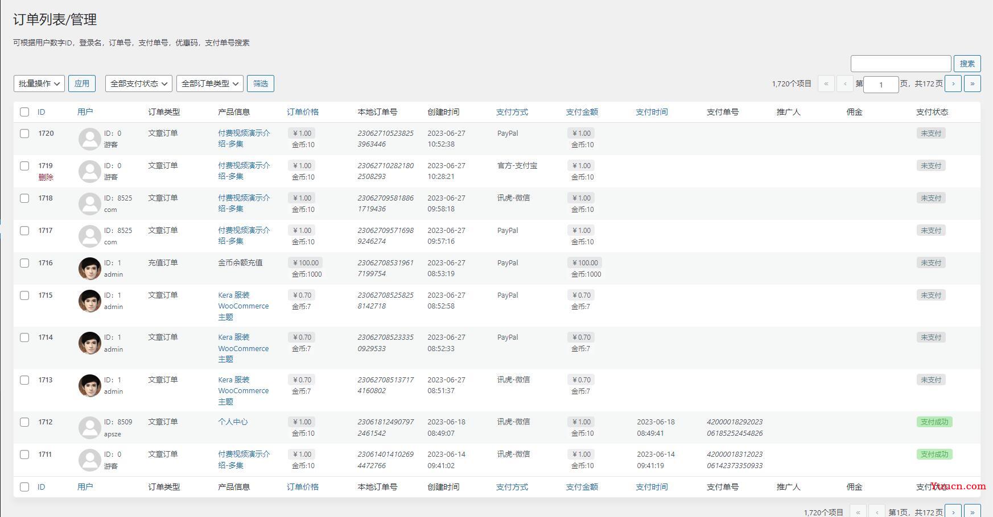Jump to last page using top double-arrow

tap(972, 84)
